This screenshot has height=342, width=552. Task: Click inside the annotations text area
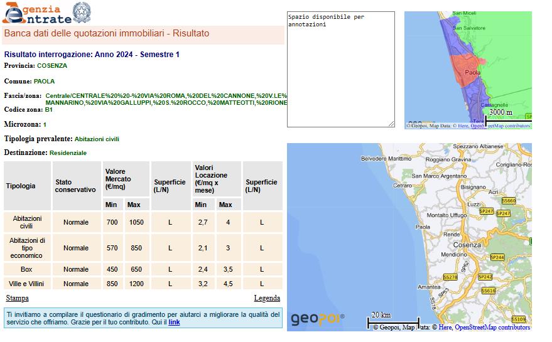[340, 69]
